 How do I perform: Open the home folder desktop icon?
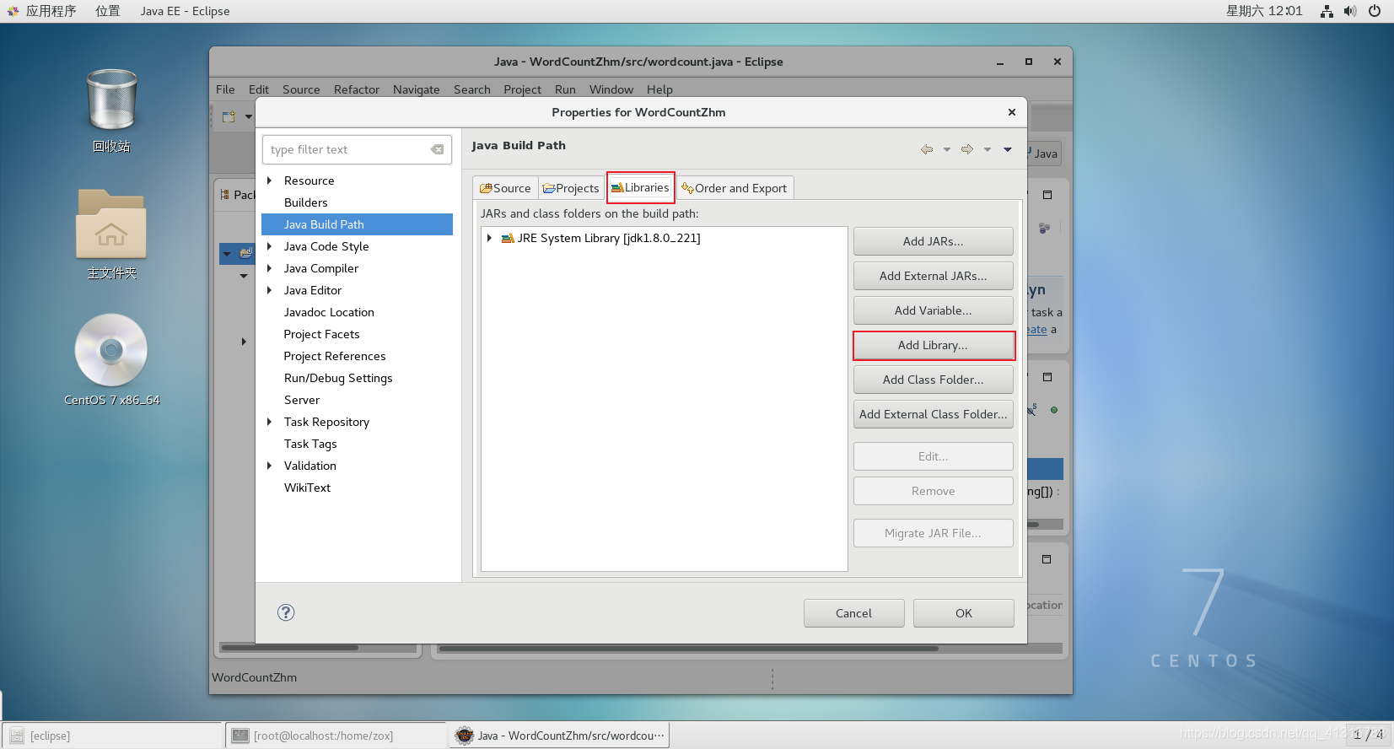(111, 224)
